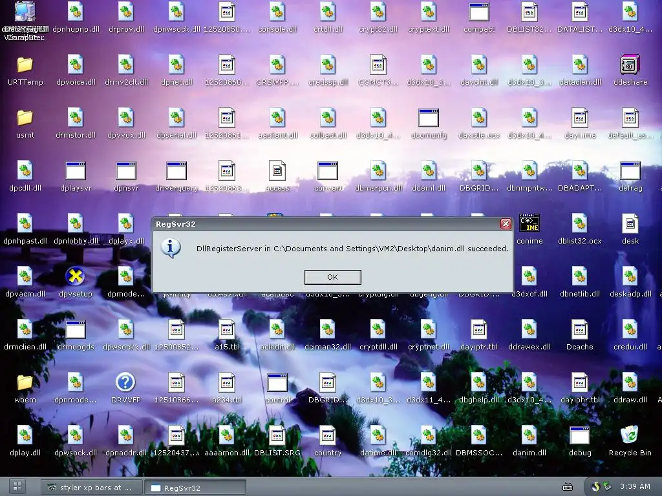
Task: Click OK in the RegSvr32 dialog
Action: coord(332,277)
